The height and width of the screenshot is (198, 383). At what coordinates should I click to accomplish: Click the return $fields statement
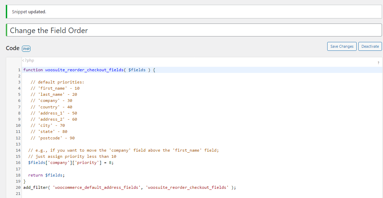coord(47,175)
